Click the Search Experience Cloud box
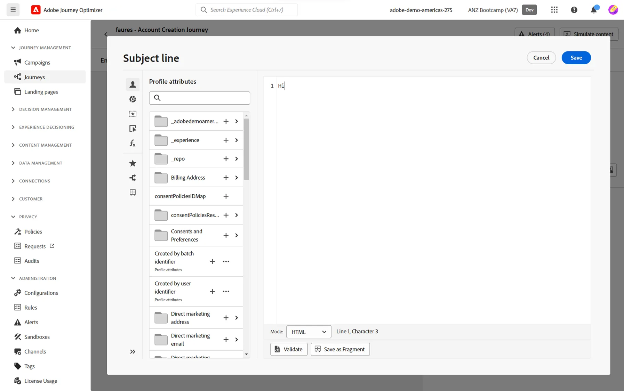 (247, 10)
